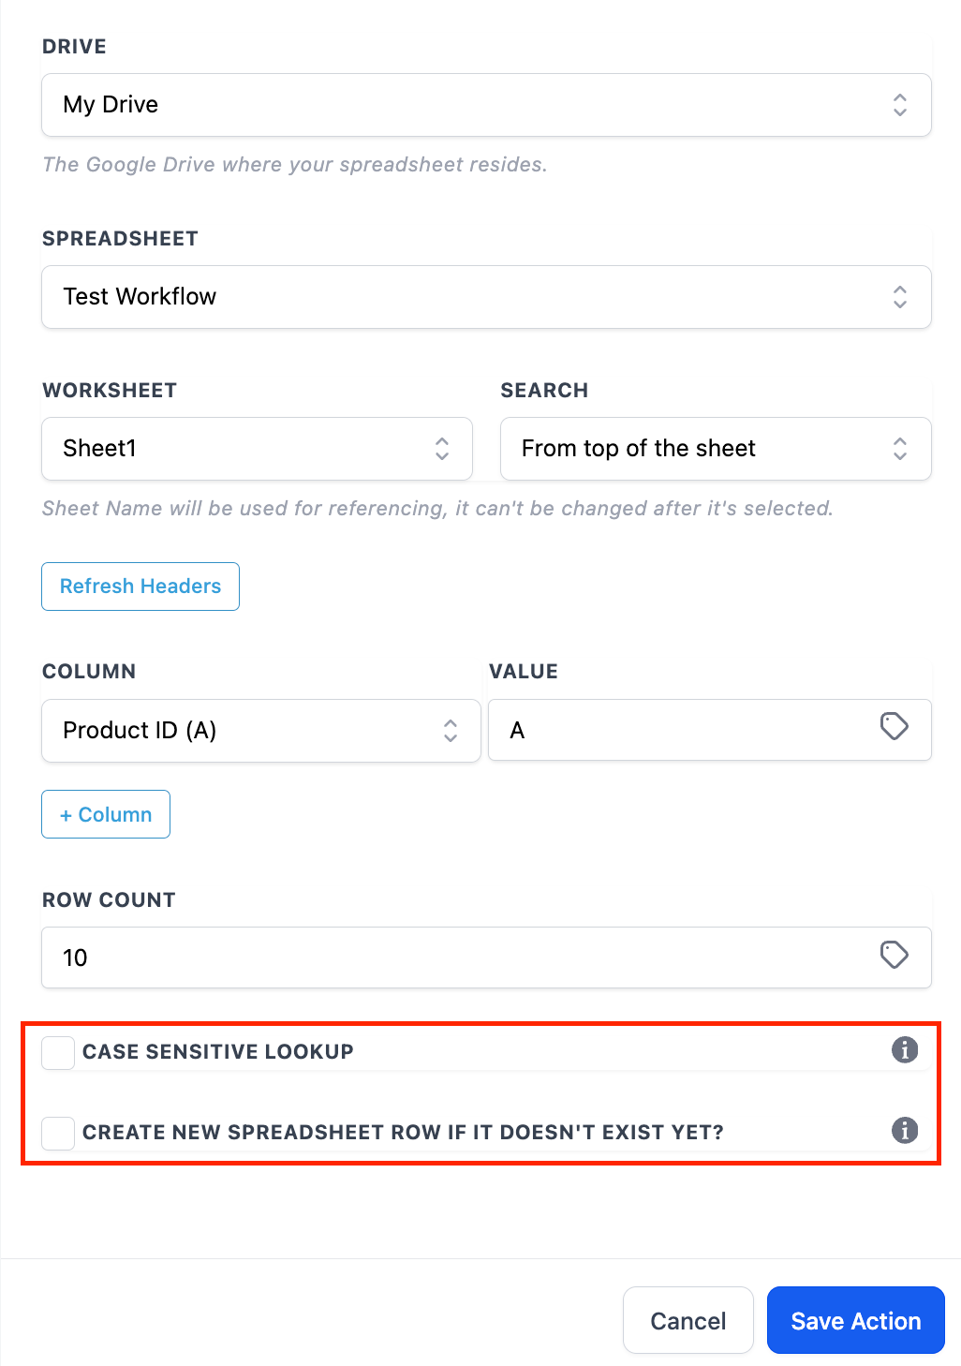Click chevron arrows on Test Workflow selector
The height and width of the screenshot is (1366, 961).
pyautogui.click(x=899, y=297)
